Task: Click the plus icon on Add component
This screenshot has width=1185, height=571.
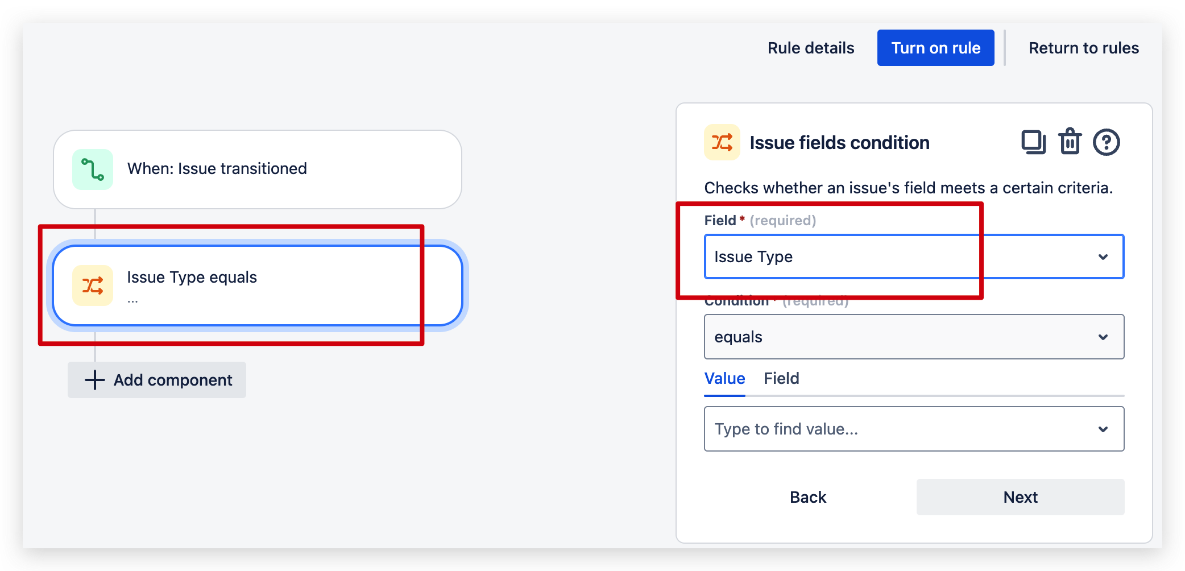Action: [x=93, y=380]
